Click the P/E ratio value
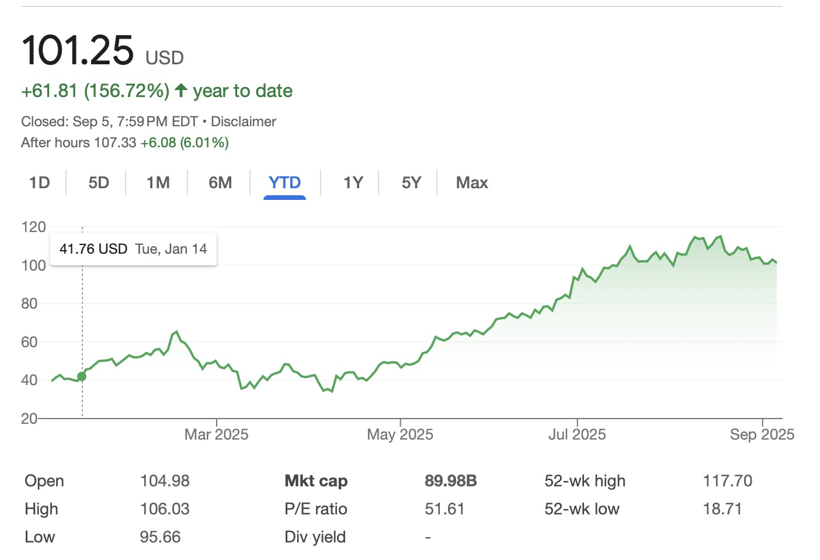820x560 pixels. [x=445, y=509]
